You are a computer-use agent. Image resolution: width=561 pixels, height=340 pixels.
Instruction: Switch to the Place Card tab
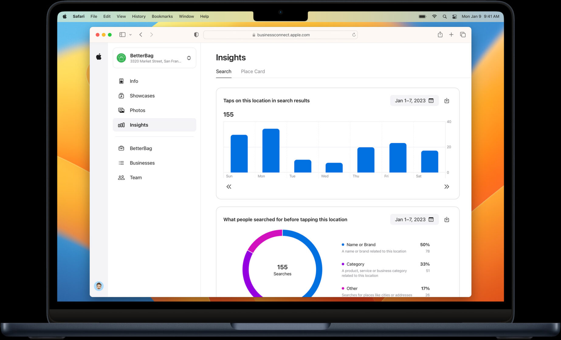point(253,71)
